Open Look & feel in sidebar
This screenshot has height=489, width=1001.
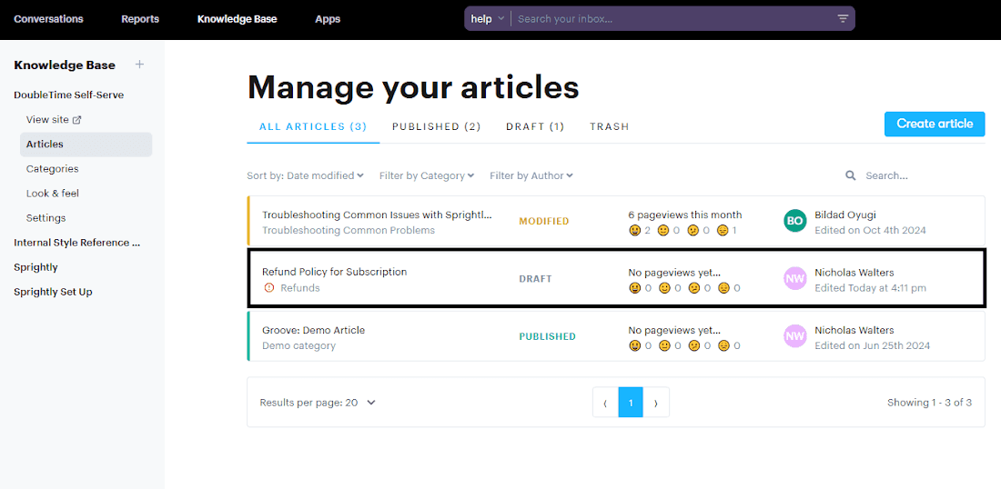point(53,194)
